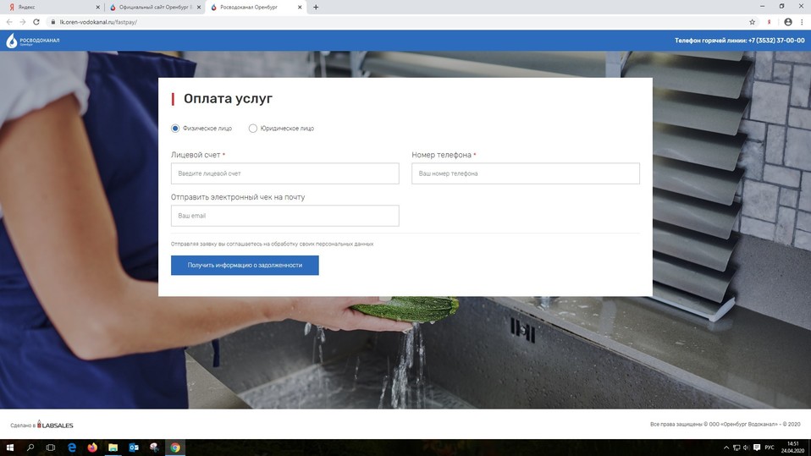Click the hotline number +7 (3532) 37-00-00

point(776,41)
